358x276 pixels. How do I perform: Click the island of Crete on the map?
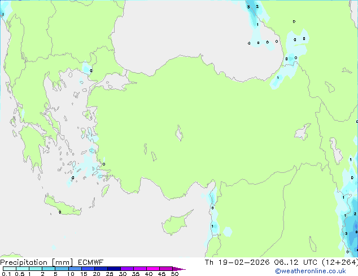(x=63, y=206)
